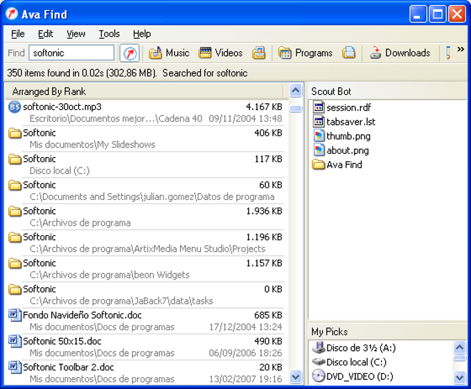Viewport: 471px width, 389px height.
Task: Select DVD_VIDEO (D:) drive in My Picks
Action: [353, 377]
